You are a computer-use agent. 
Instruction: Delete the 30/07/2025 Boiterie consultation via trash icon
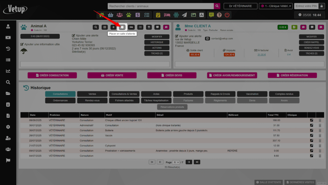(x=320, y=130)
